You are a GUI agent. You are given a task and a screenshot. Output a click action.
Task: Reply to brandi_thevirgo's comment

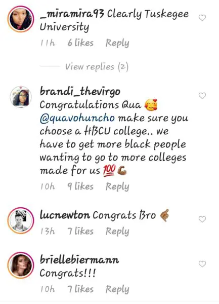click(x=117, y=186)
